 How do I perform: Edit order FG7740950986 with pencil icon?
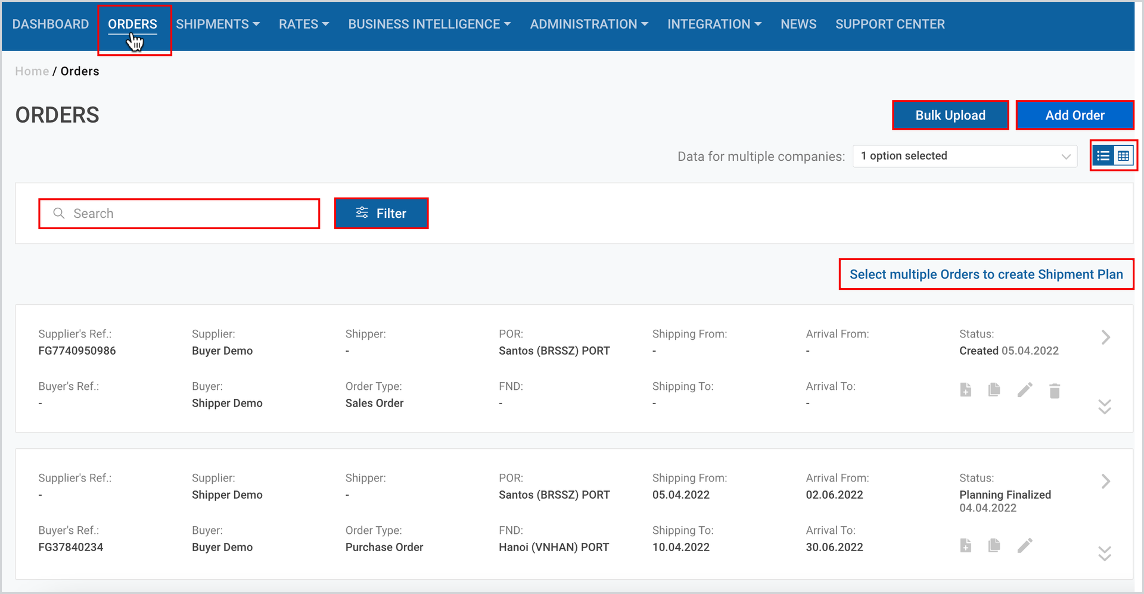click(1024, 390)
